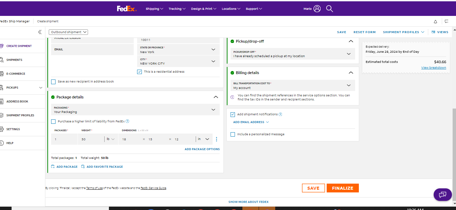Open Shipment Profiles toolbar menu
Viewport: 456px width, 210px height.
(404, 32)
